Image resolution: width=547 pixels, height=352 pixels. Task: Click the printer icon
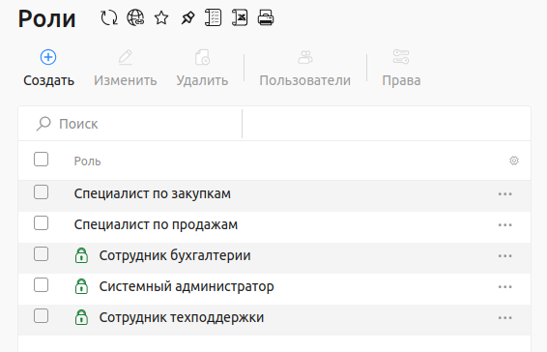266,17
